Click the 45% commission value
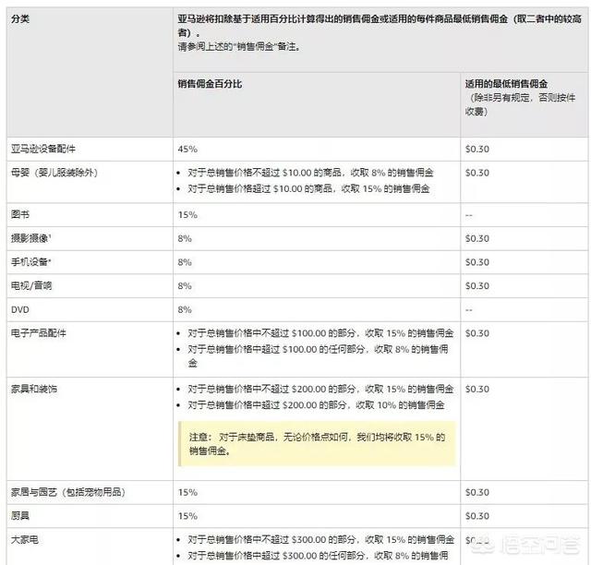 (x=187, y=149)
